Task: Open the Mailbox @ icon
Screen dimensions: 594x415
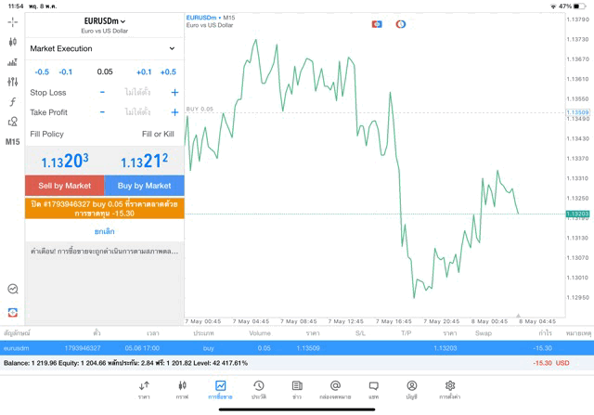Action: pyautogui.click(x=335, y=389)
